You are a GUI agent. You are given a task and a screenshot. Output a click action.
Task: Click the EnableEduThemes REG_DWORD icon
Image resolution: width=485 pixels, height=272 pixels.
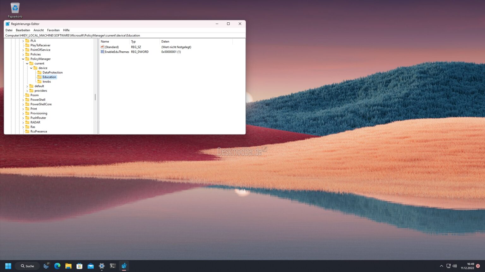[102, 52]
